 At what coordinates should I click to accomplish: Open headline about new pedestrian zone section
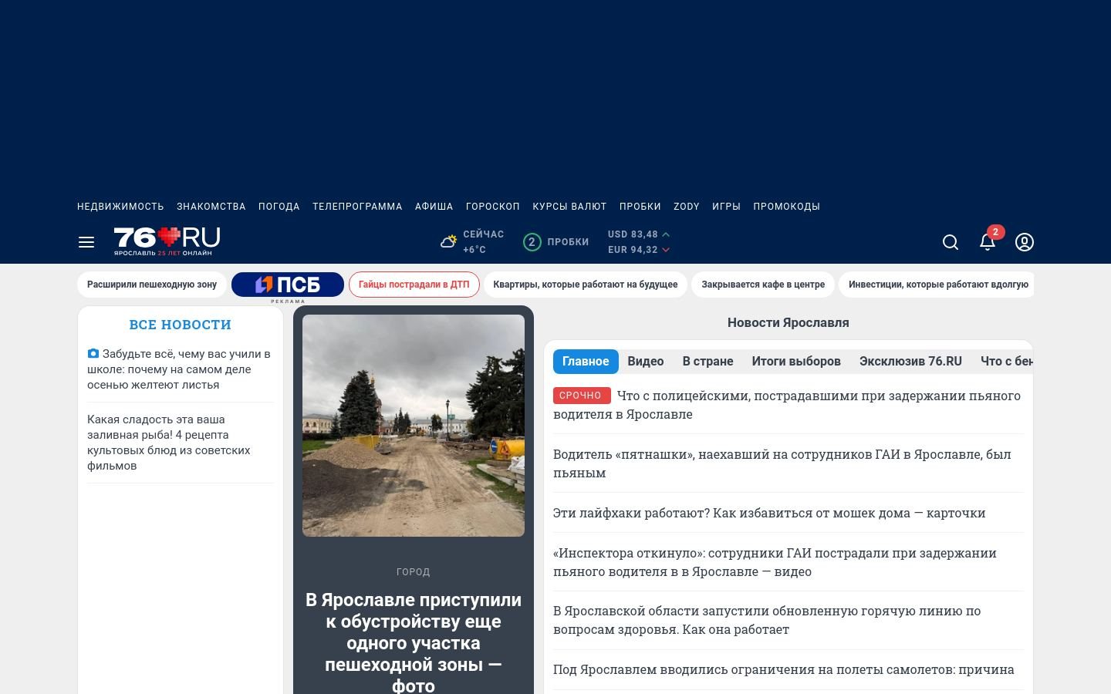(x=414, y=642)
